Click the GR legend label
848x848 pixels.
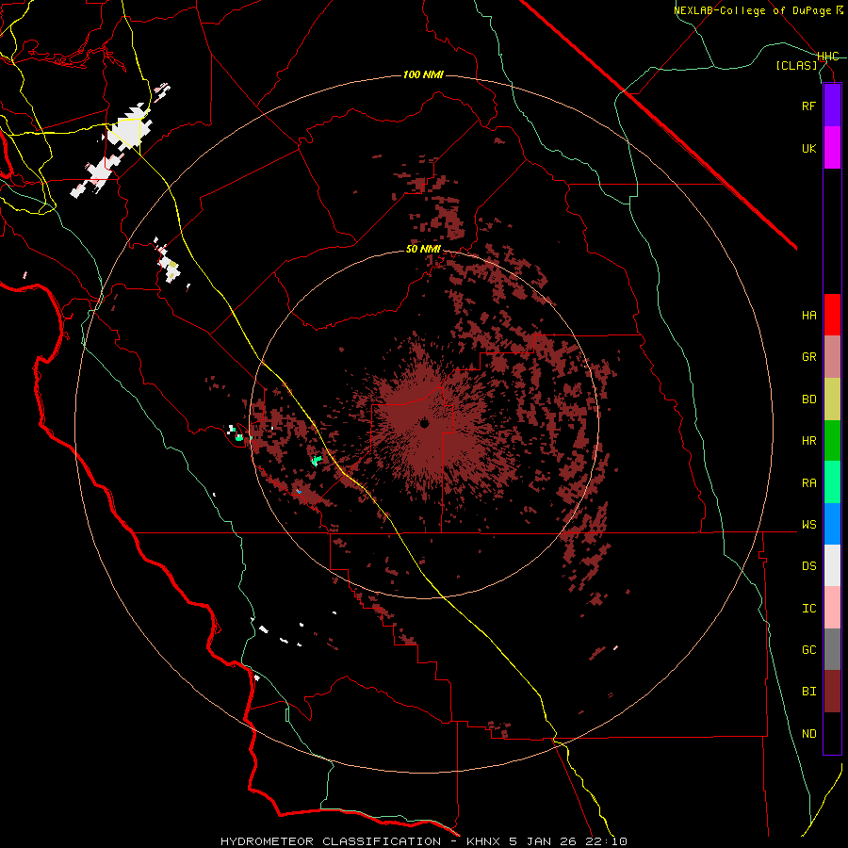pyautogui.click(x=808, y=357)
